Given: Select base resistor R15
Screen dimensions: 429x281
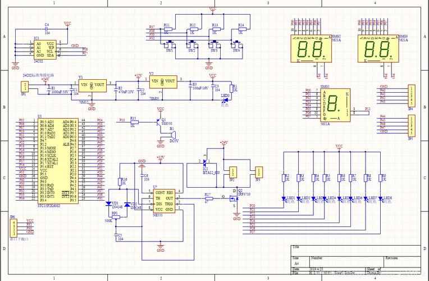Looking at the screenshot, I should (x=134, y=123).
